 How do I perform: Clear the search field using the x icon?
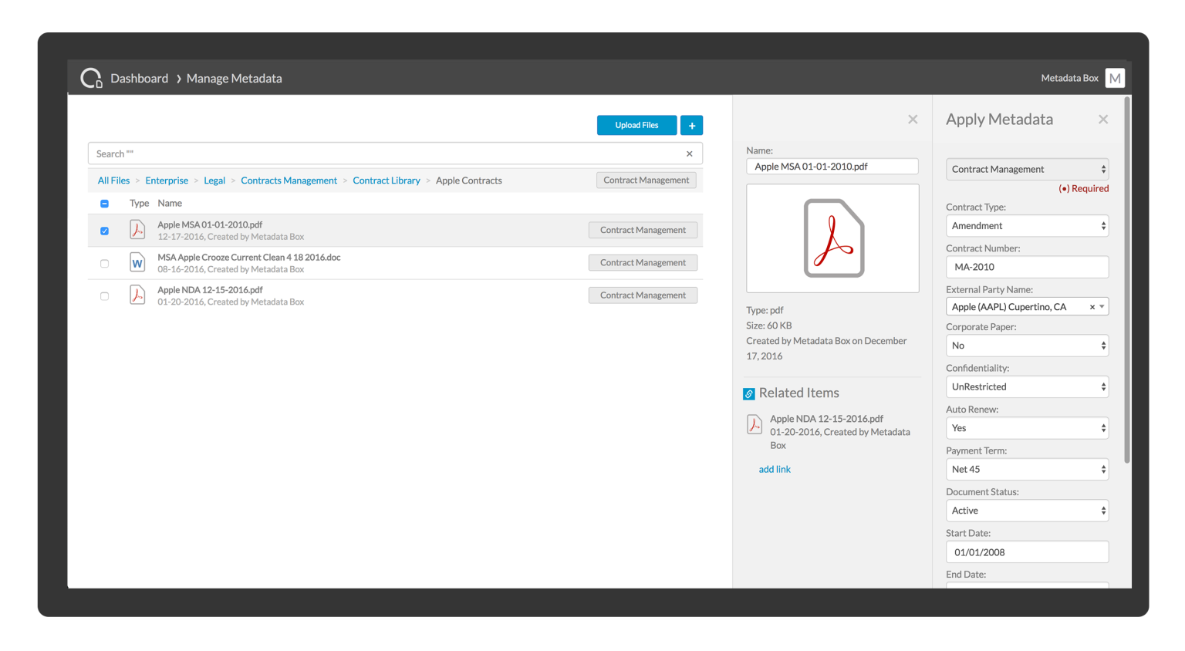[x=689, y=153]
